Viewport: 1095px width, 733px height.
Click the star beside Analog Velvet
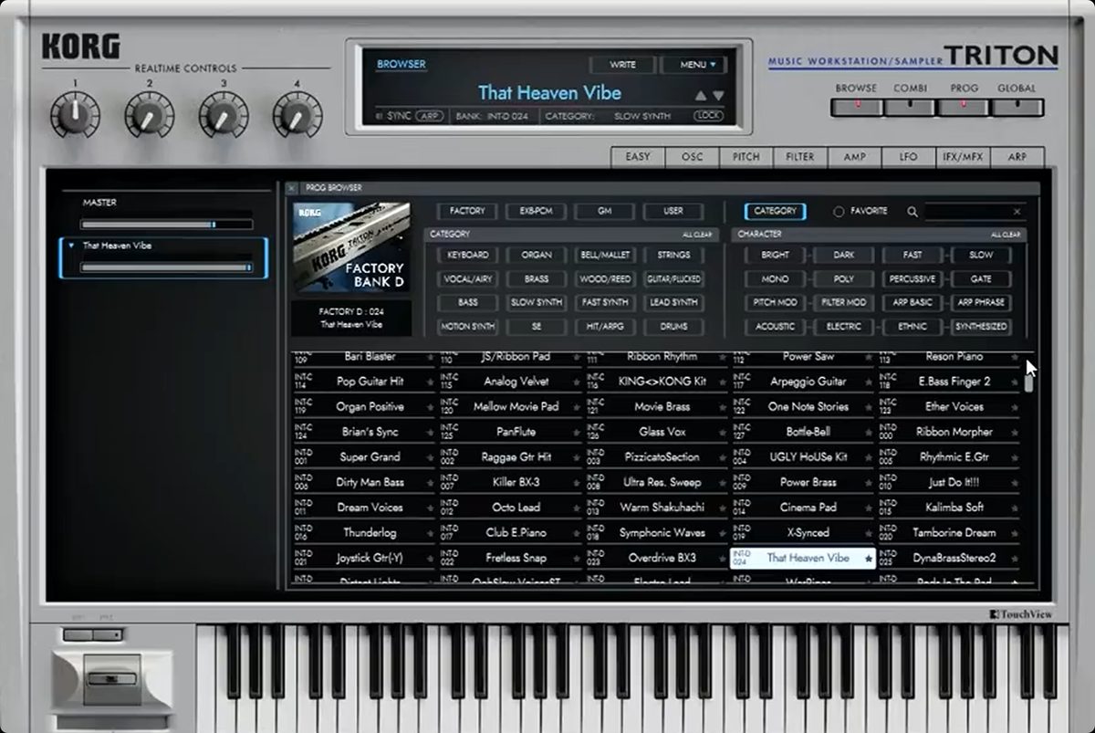(577, 382)
